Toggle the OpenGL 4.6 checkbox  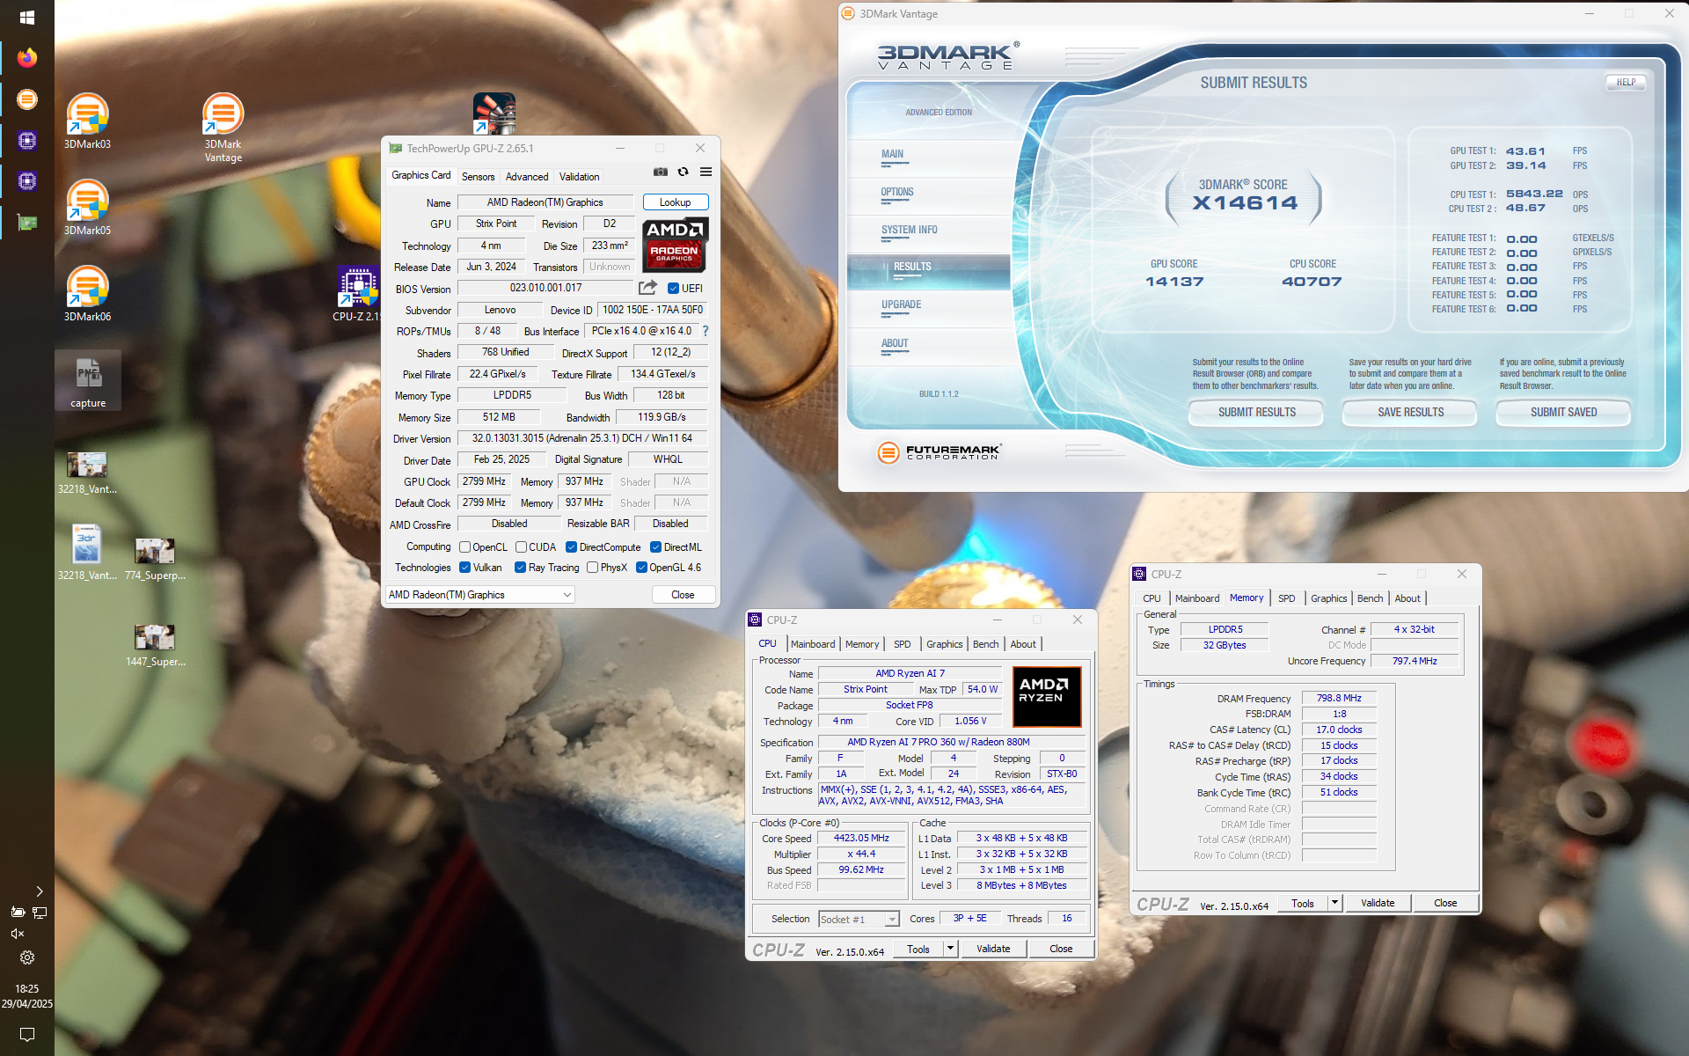point(641,568)
